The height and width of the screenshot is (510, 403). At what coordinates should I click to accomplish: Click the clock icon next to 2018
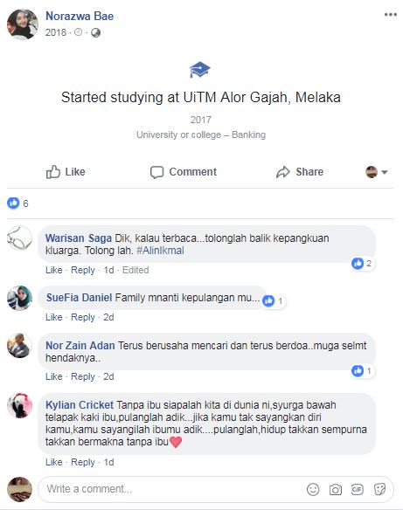coord(78,31)
